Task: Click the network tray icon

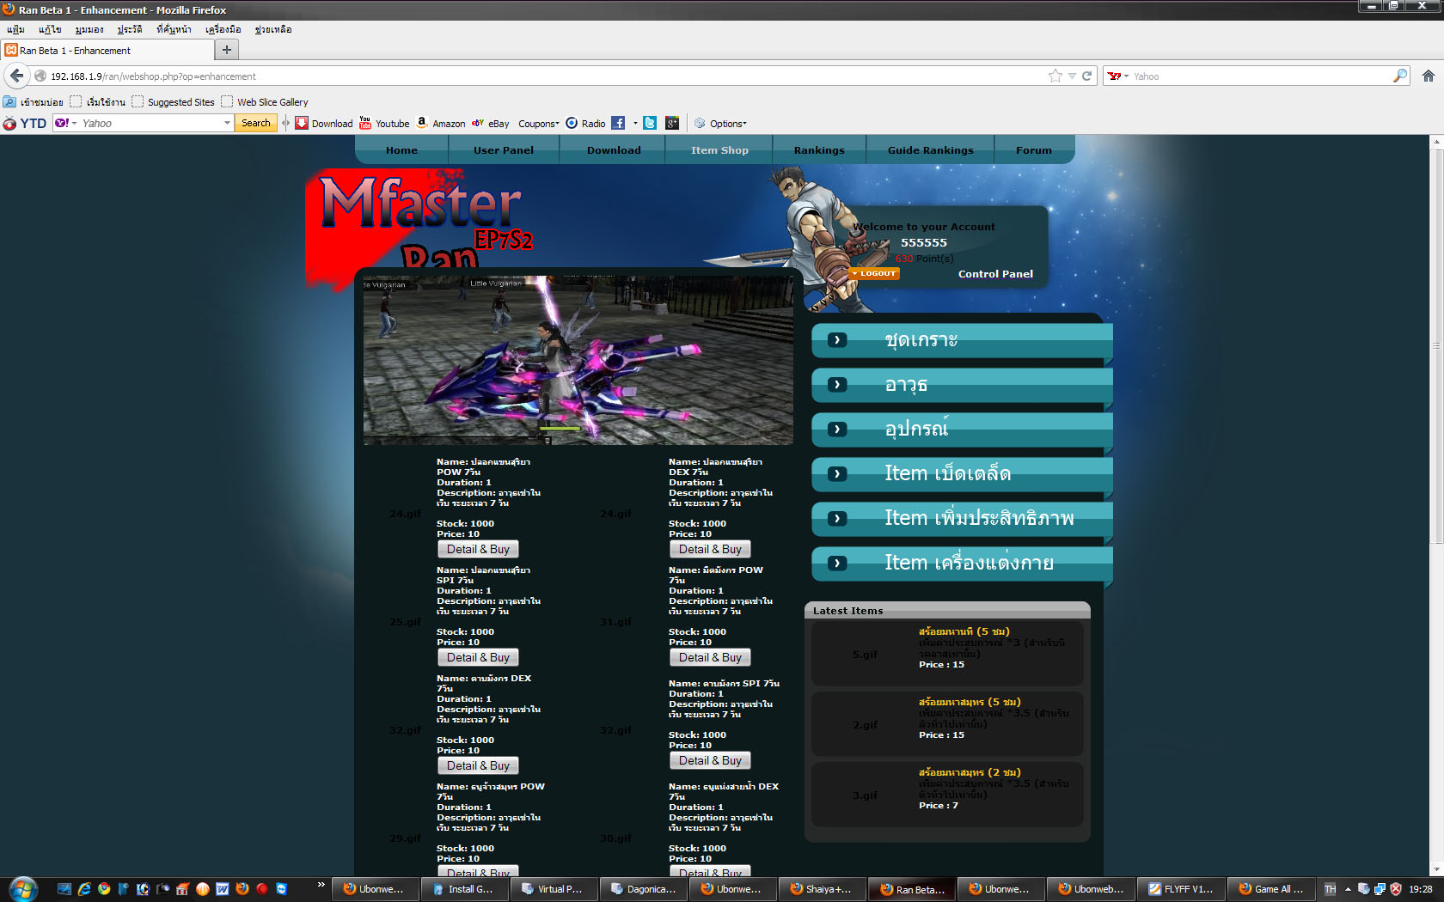Action: (x=1380, y=889)
